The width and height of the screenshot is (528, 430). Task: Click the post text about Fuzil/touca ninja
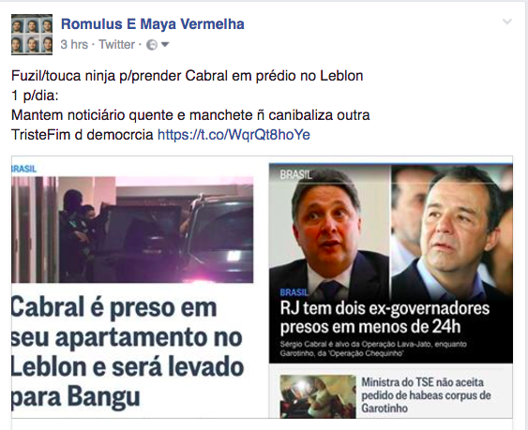(x=190, y=105)
